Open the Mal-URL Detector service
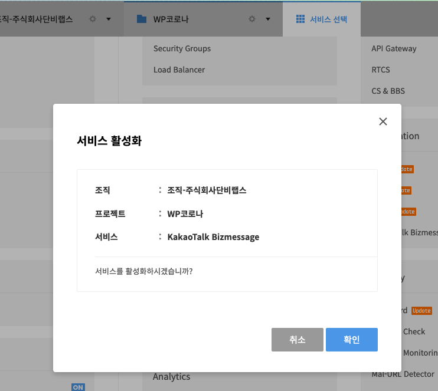Image resolution: width=438 pixels, height=391 pixels. pyautogui.click(x=403, y=374)
